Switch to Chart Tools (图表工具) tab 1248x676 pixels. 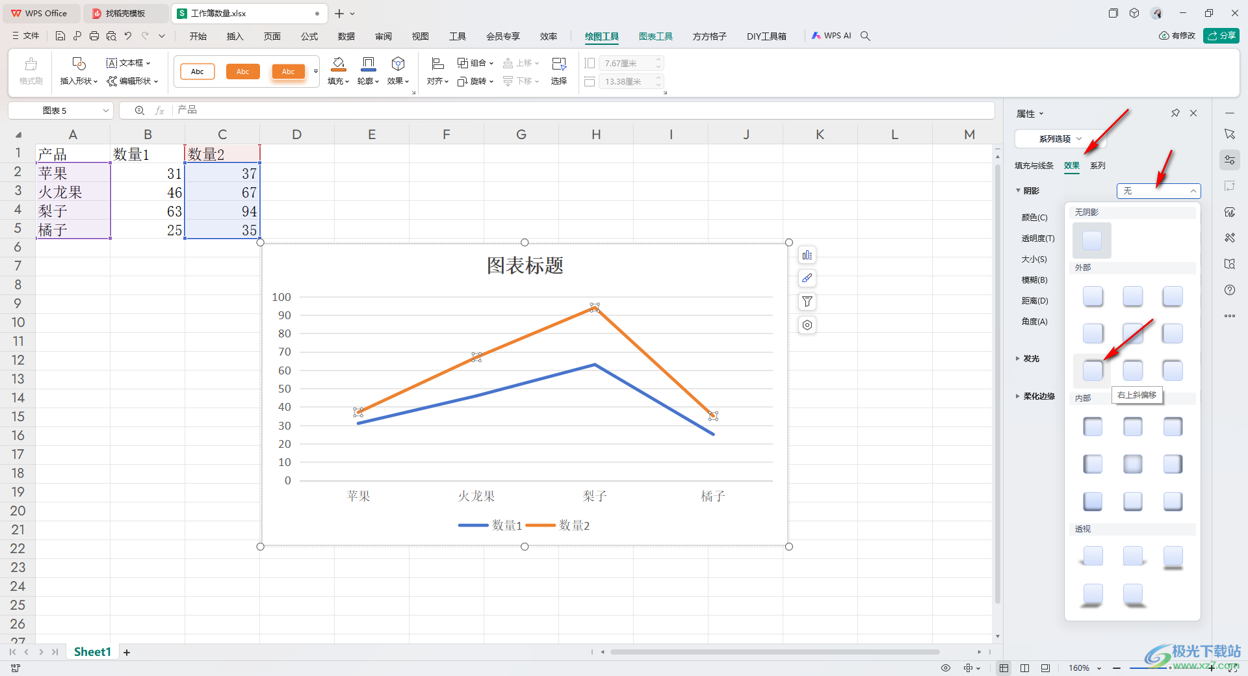(655, 36)
